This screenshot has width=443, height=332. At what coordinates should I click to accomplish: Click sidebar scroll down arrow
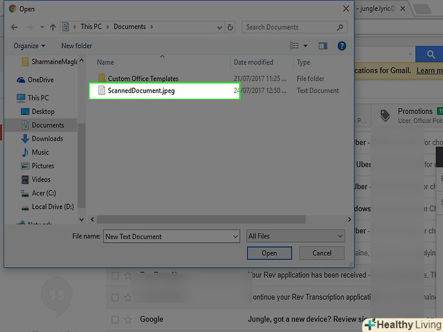[82, 220]
